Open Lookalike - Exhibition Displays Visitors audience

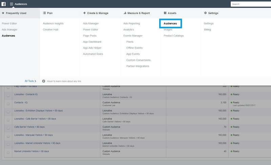click(38, 111)
